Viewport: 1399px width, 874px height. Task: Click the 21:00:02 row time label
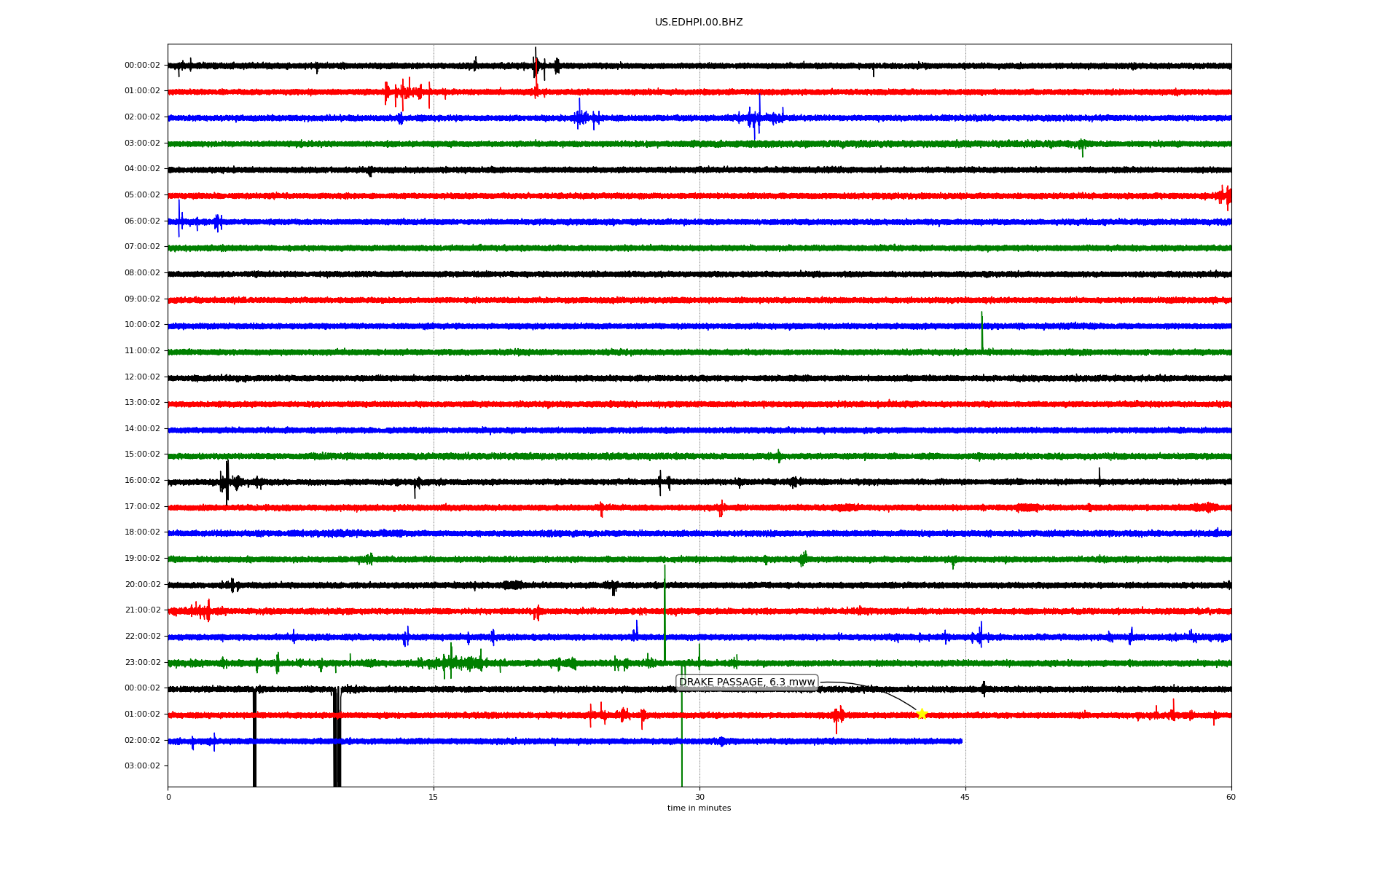pyautogui.click(x=142, y=610)
